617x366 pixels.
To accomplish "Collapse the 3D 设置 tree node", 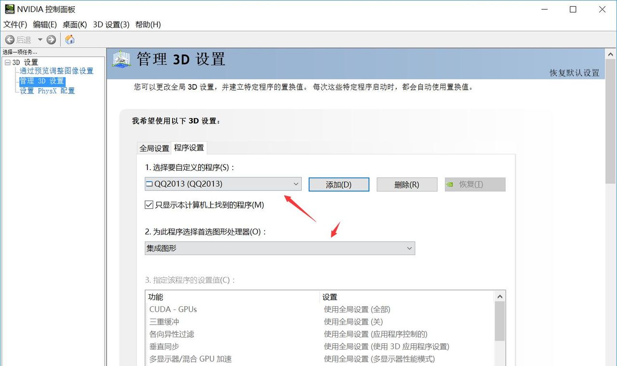I will pos(8,62).
